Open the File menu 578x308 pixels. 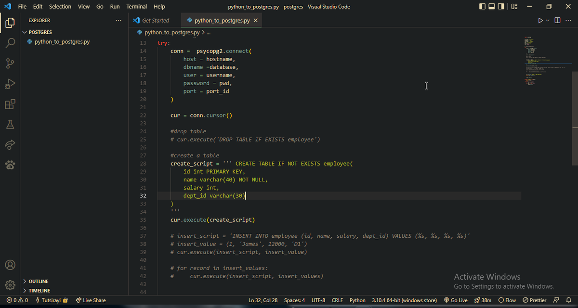tap(22, 6)
